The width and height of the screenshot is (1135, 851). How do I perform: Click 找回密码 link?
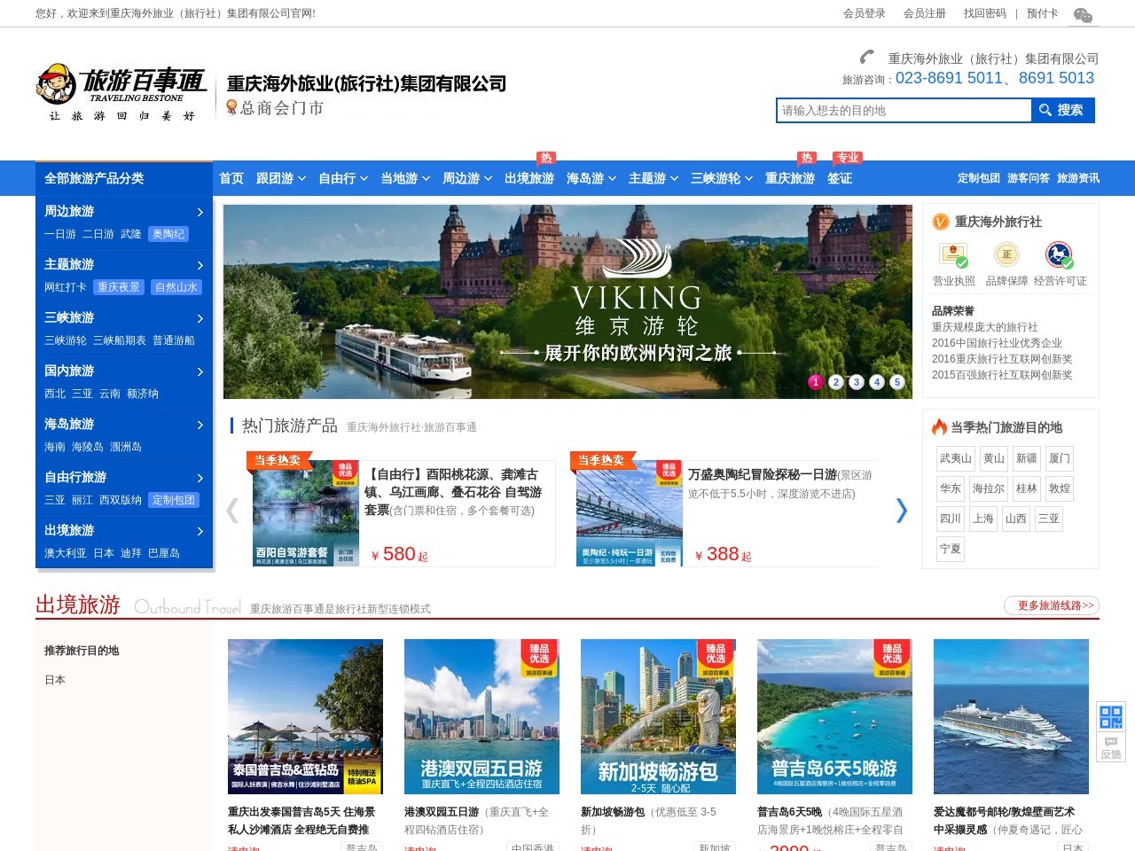(985, 13)
